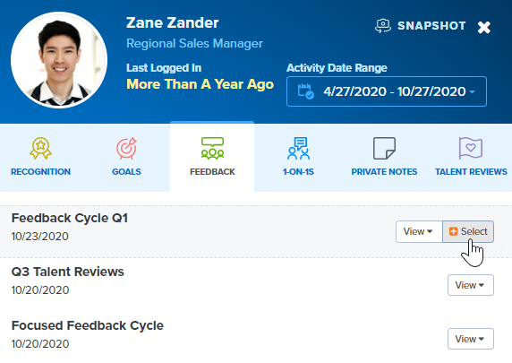The width and height of the screenshot is (512, 363).
Task: Open the Q3 Talent Reviews title
Action: (x=68, y=272)
